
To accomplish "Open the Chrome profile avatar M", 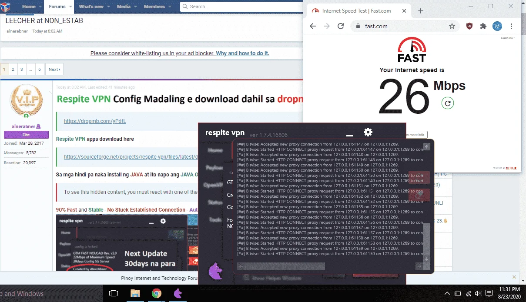I will coord(497,26).
